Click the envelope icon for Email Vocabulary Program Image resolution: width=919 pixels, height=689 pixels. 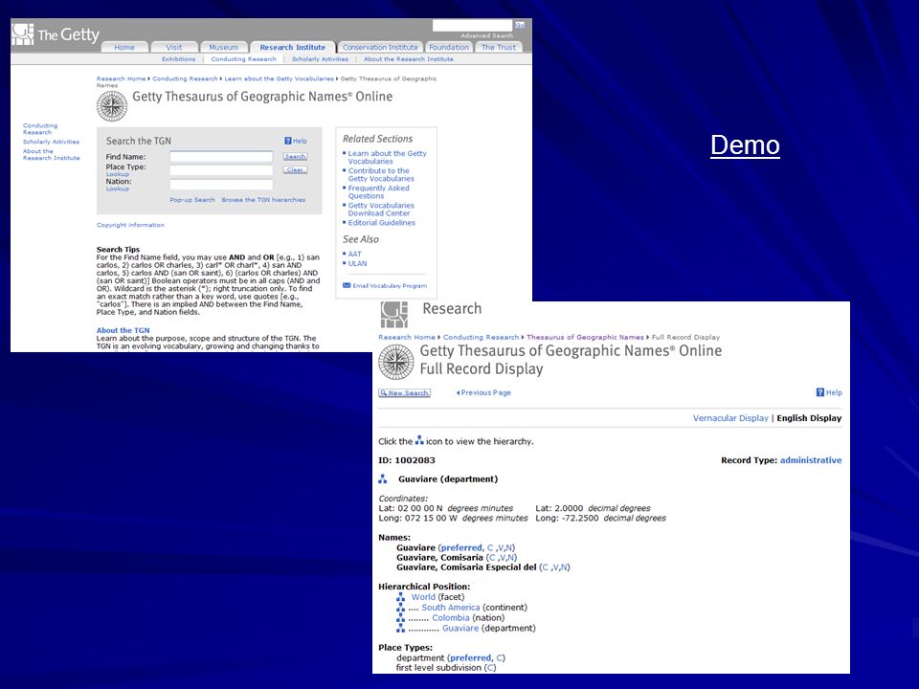[347, 285]
